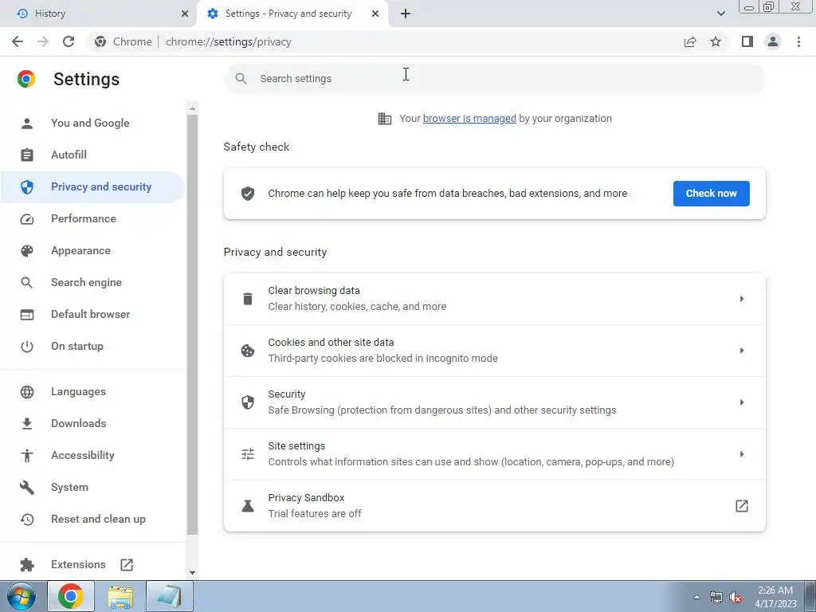This screenshot has width=816, height=612.
Task: Expand Security settings arrow
Action: tap(742, 402)
